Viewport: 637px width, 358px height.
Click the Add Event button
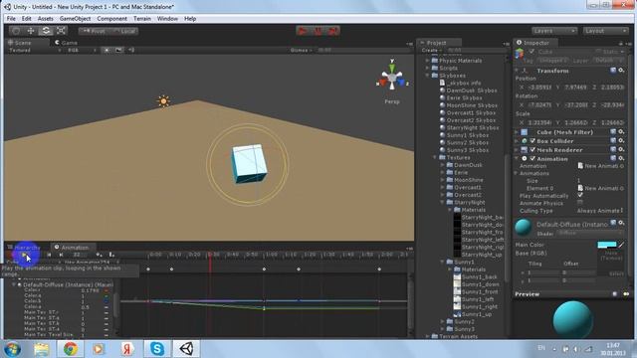tap(111, 255)
